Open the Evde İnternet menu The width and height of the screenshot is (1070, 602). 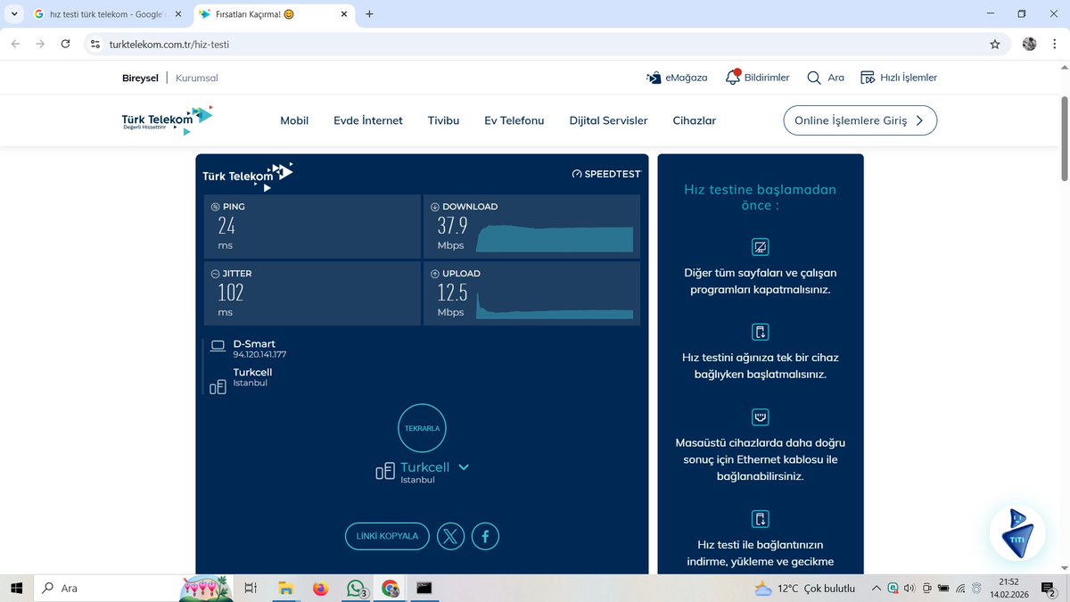pyautogui.click(x=368, y=120)
